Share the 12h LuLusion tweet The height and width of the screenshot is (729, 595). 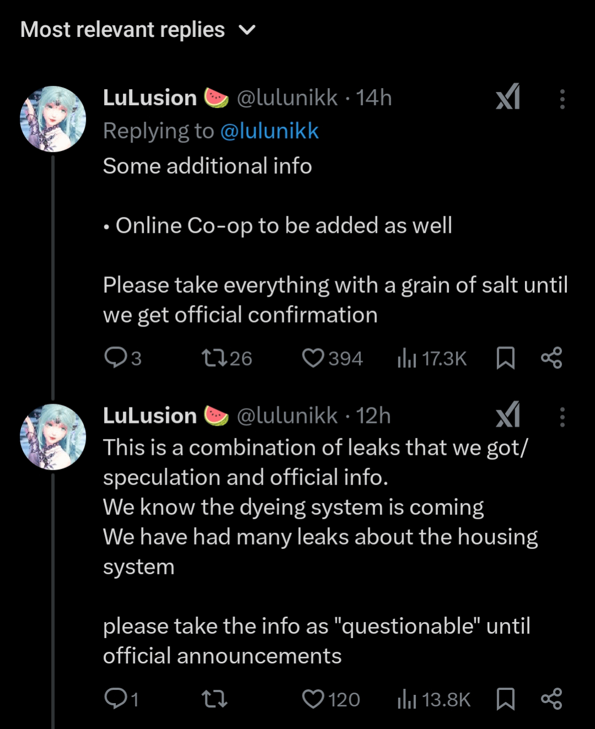point(551,699)
